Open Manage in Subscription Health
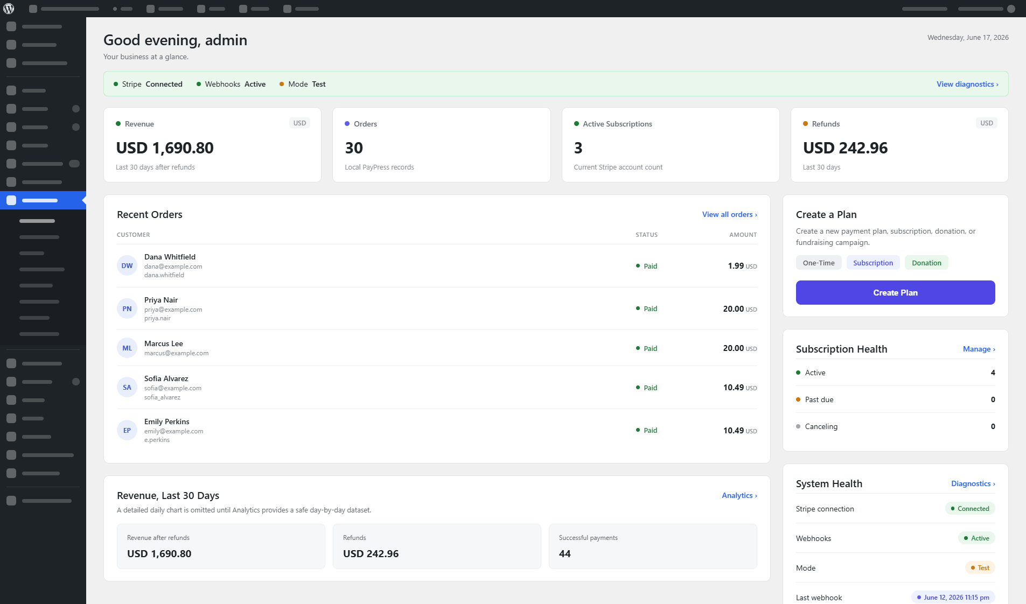The width and height of the screenshot is (1026, 604). click(979, 349)
